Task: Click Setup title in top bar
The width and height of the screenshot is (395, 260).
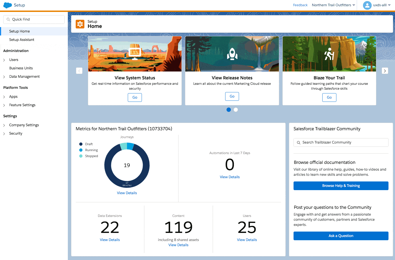Action: [x=19, y=5]
